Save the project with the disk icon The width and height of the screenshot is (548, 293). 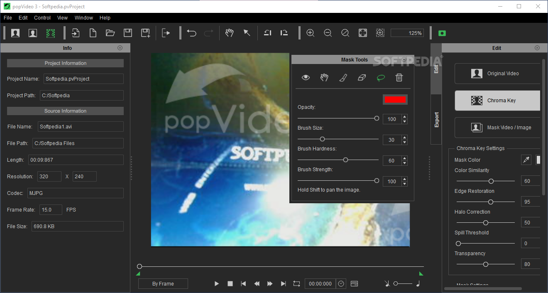point(128,33)
